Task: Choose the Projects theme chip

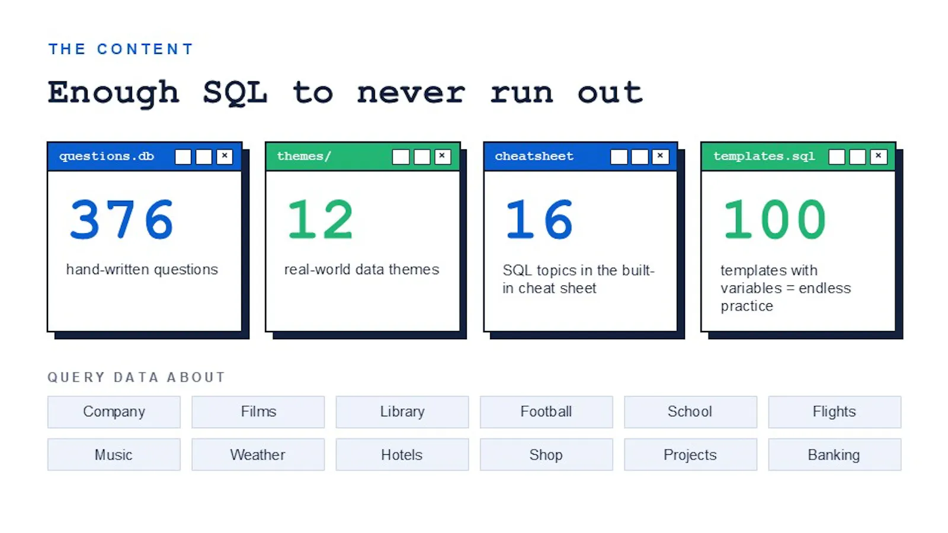Action: click(x=690, y=455)
